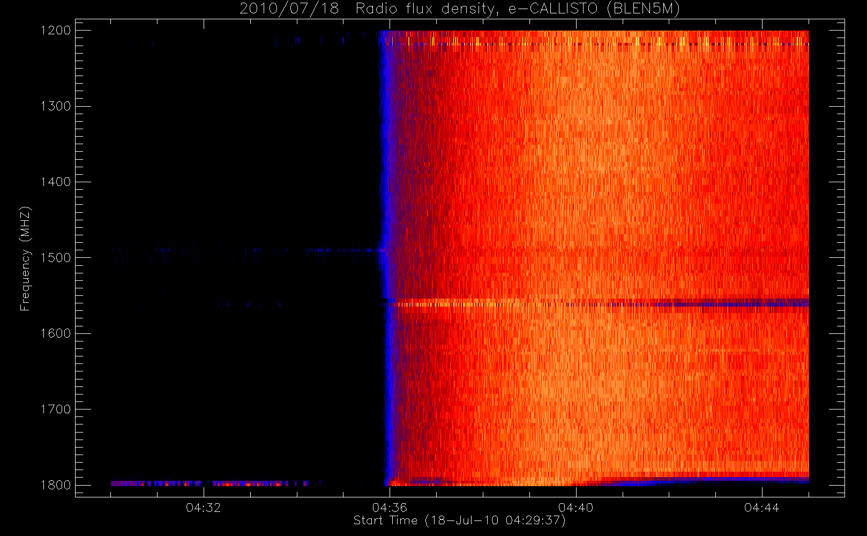
Task: Click the 04:32 time tick label
Action: [x=204, y=508]
